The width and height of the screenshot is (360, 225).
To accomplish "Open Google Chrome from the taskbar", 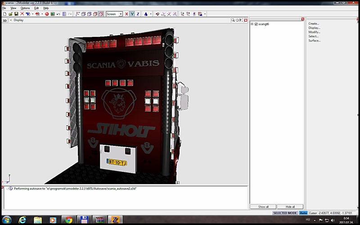I will click(x=68, y=220).
